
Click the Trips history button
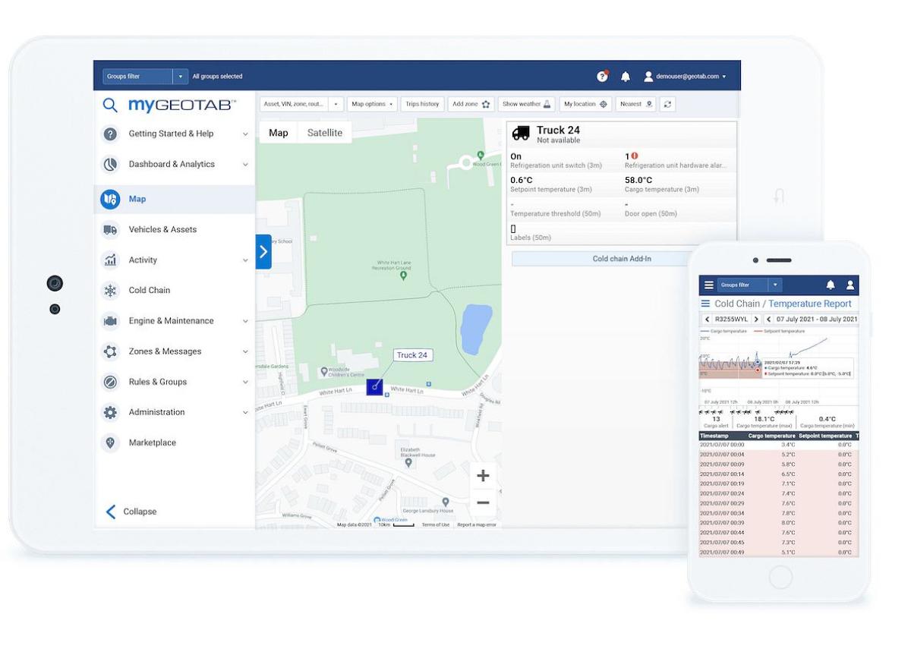coord(422,104)
